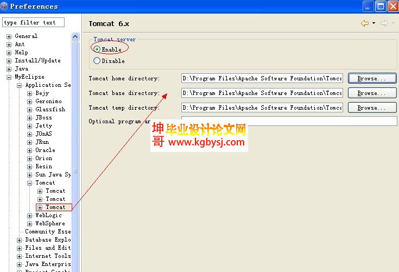Screen dimensions: 399x272
Task: Collapse the Application Servers node
Action: coord(20,85)
